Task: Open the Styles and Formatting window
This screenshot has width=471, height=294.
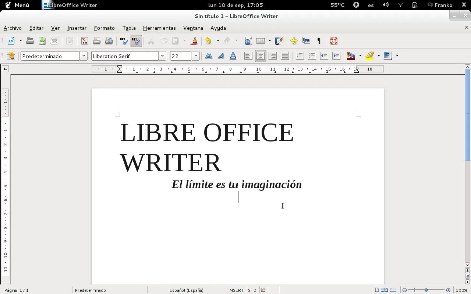Action: 11,56
